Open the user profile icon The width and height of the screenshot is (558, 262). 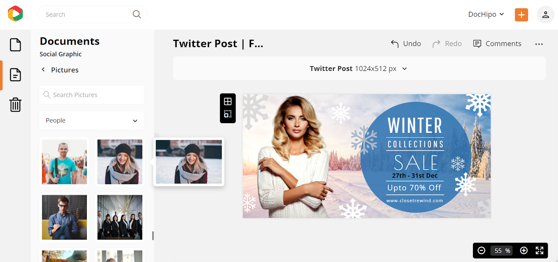pos(545,15)
